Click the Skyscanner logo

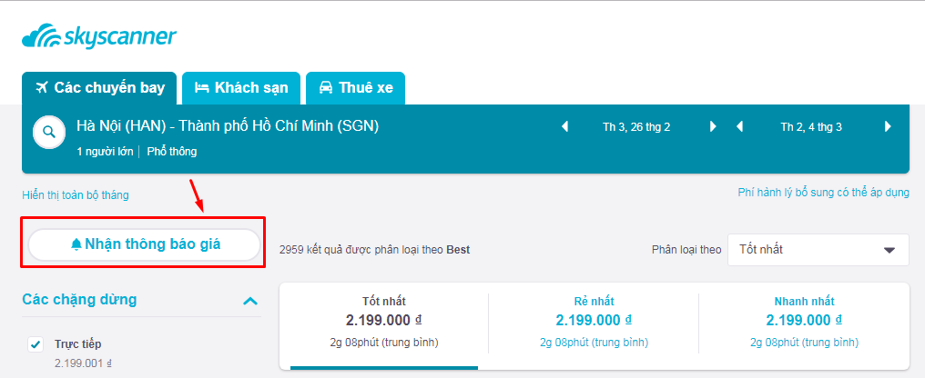coord(99,36)
